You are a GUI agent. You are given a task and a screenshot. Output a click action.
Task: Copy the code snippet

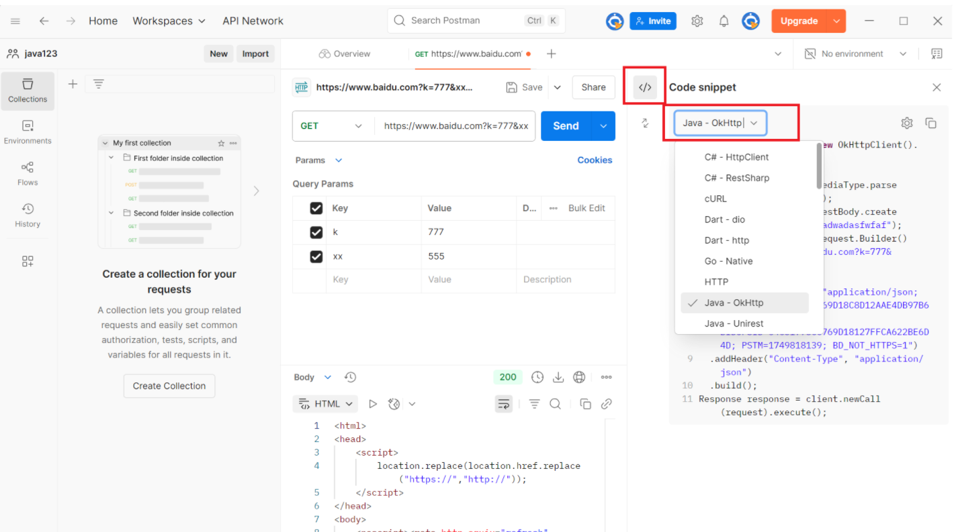pyautogui.click(x=930, y=123)
